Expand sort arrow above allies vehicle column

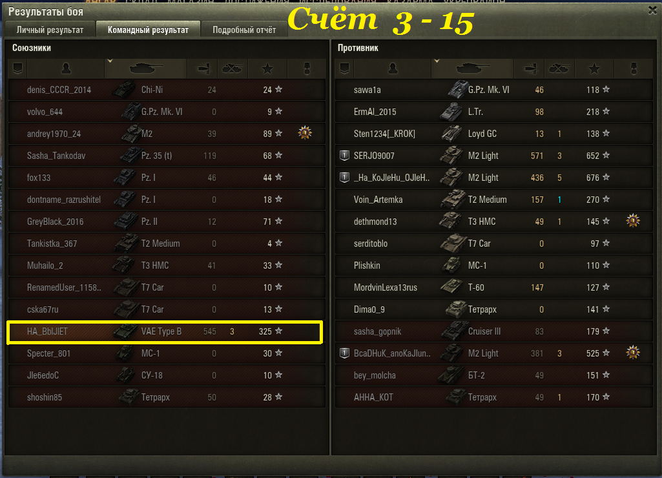click(x=110, y=61)
